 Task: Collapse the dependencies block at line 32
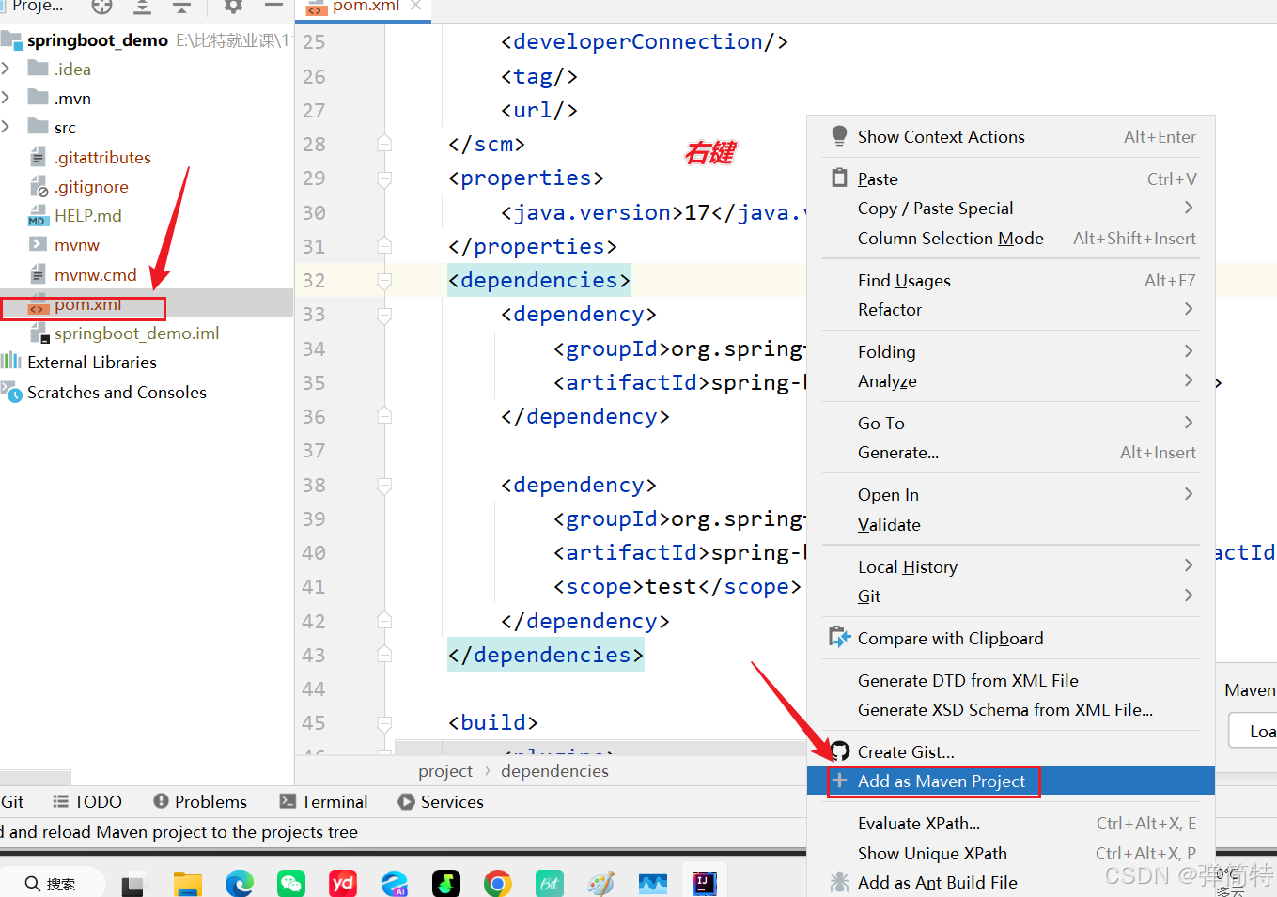point(384,280)
